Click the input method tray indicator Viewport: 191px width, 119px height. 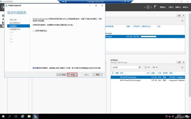(173, 116)
